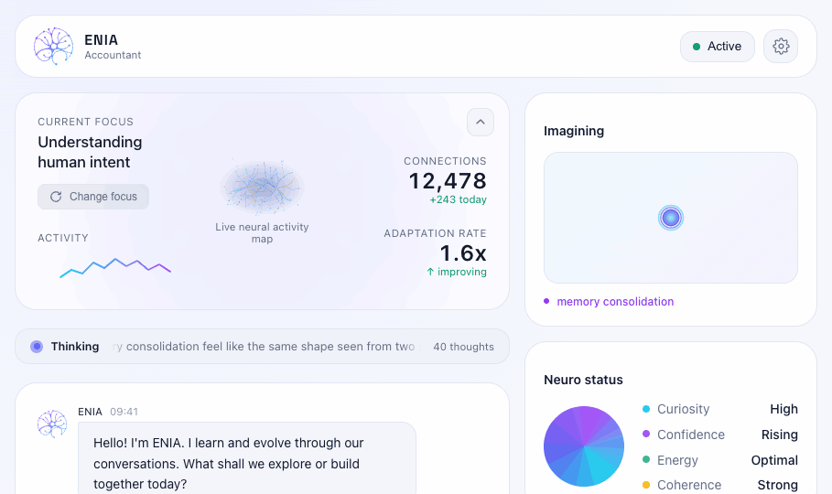Select the Coherence row in Neuro status
832x494 pixels.
720,485
